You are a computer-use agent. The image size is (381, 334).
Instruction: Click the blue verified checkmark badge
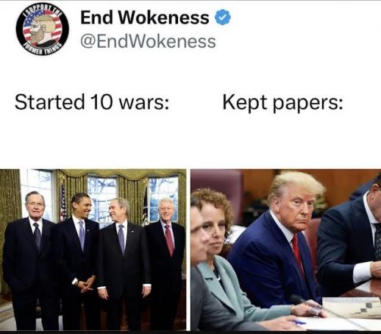click(223, 17)
